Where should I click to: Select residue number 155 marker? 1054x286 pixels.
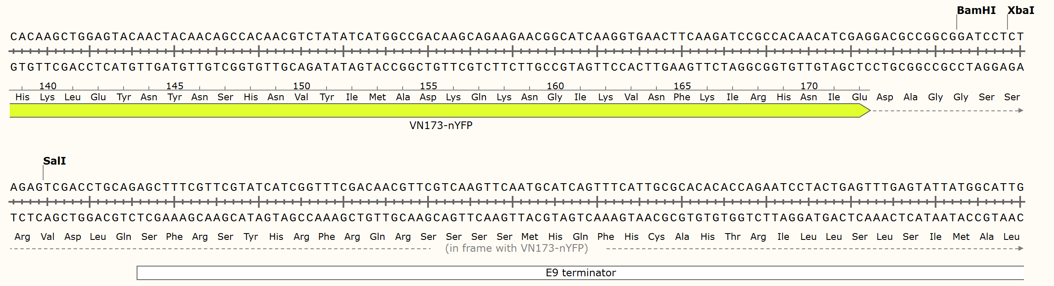[428, 86]
